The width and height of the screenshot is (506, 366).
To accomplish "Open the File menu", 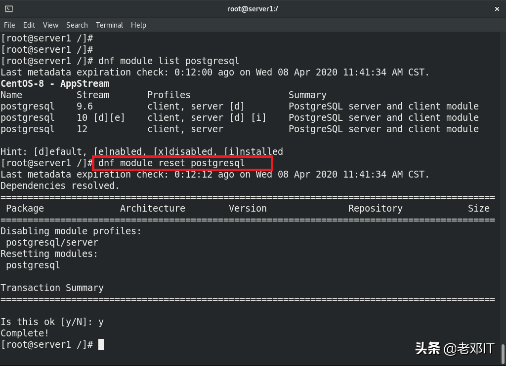I will [9, 25].
